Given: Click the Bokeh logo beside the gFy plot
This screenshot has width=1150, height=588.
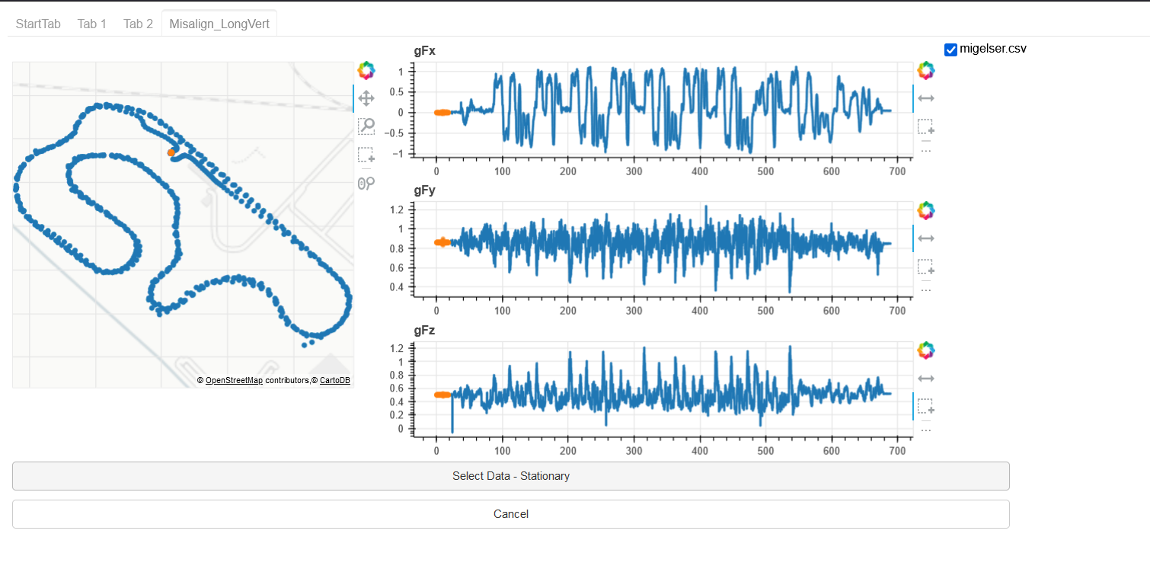Looking at the screenshot, I should click(x=926, y=211).
